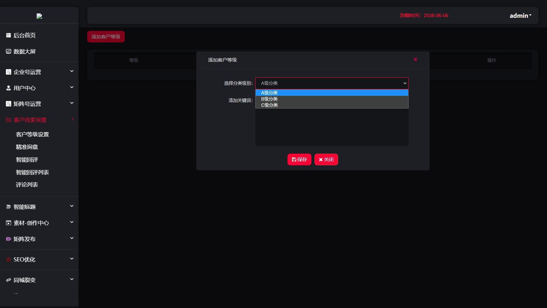Open the admin user dropdown
547x308 pixels.
click(x=520, y=15)
